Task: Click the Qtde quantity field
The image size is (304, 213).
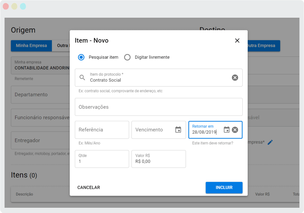Action: 102,159
